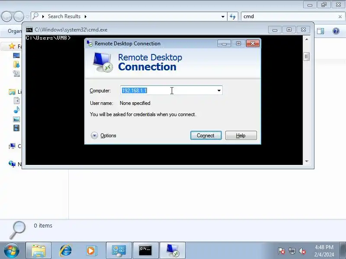The height and width of the screenshot is (259, 346).
Task: Launch Windows Media Player from the taskbar
Action: (91, 251)
